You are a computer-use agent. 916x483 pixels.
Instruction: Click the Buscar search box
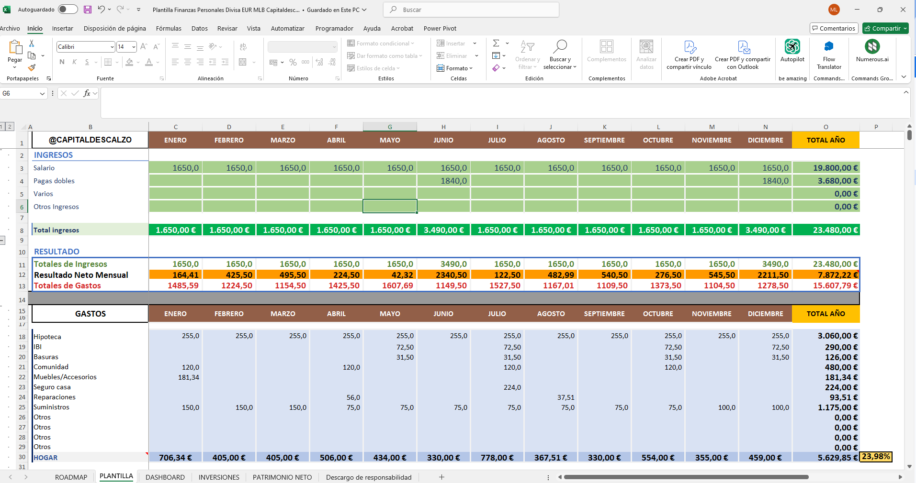pos(471,10)
